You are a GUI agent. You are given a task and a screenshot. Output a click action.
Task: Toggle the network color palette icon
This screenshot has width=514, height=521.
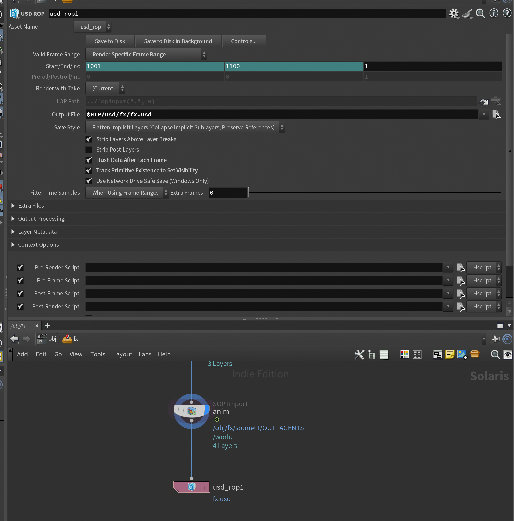click(404, 354)
